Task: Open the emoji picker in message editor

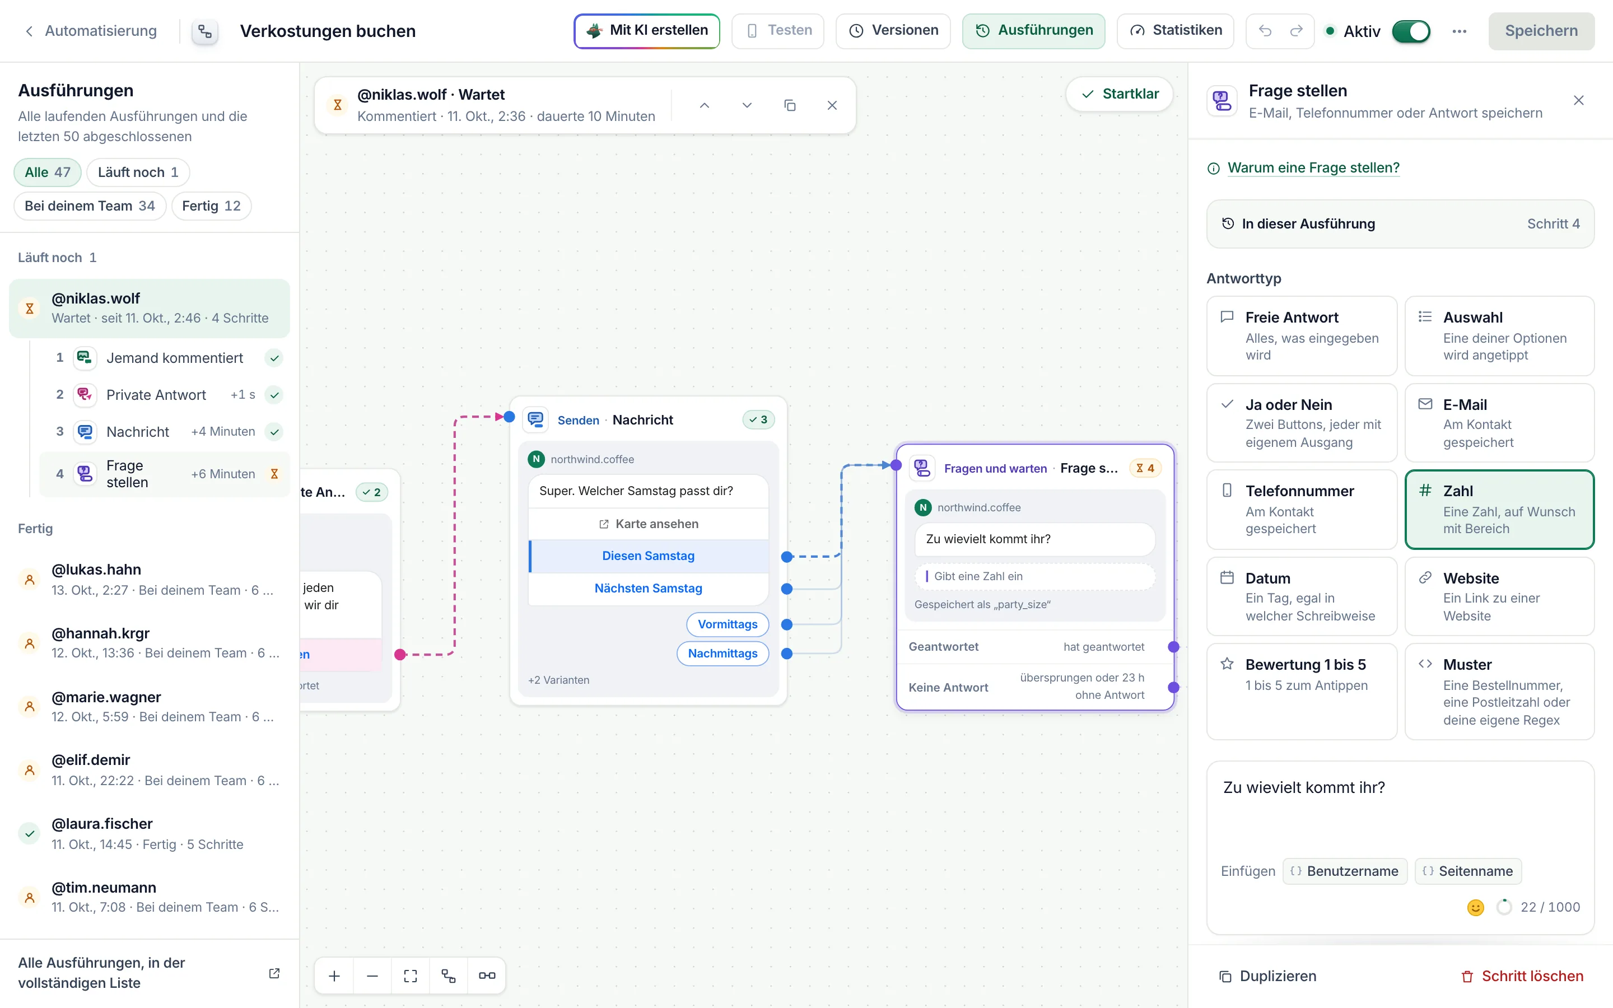Action: pos(1476,907)
